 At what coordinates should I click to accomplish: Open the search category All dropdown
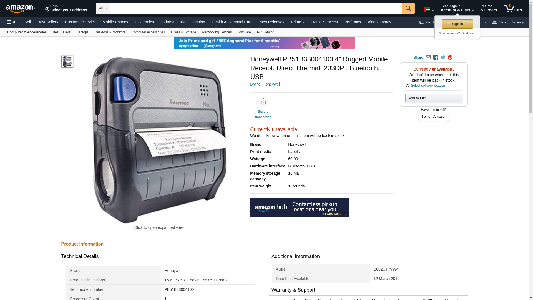[x=103, y=8]
